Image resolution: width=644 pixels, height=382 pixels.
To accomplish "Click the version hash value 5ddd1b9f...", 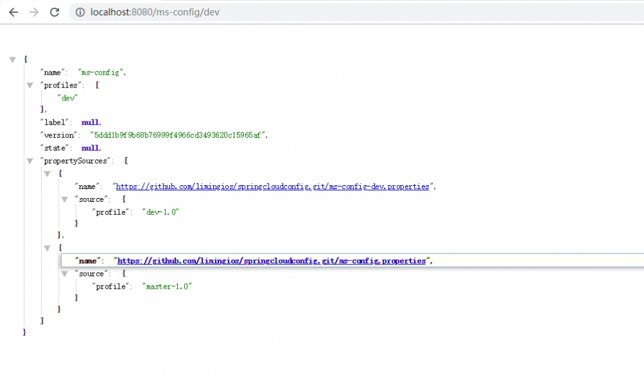I will tap(178, 135).
